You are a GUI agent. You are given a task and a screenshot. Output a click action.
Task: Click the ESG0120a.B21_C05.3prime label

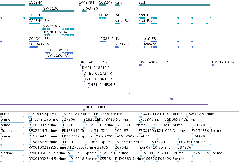[162, 131]
